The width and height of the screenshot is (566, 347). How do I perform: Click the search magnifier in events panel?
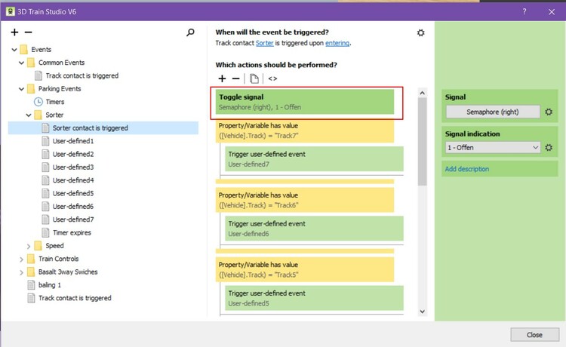(x=190, y=32)
